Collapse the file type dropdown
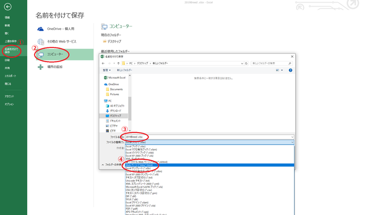This screenshot has width=371, height=215. [292, 142]
